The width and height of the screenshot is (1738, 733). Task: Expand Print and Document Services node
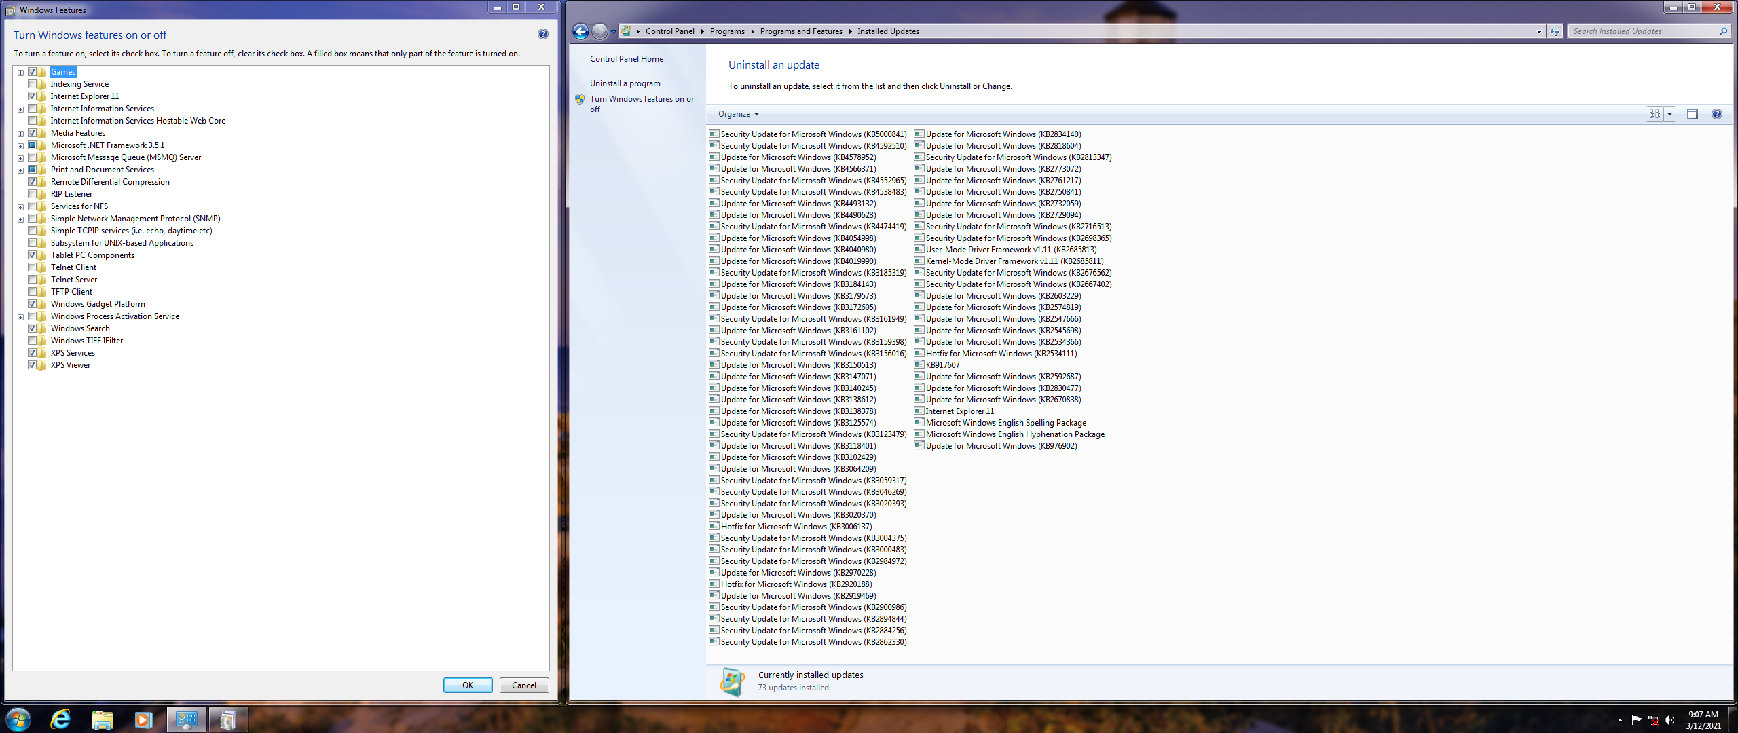click(x=20, y=170)
